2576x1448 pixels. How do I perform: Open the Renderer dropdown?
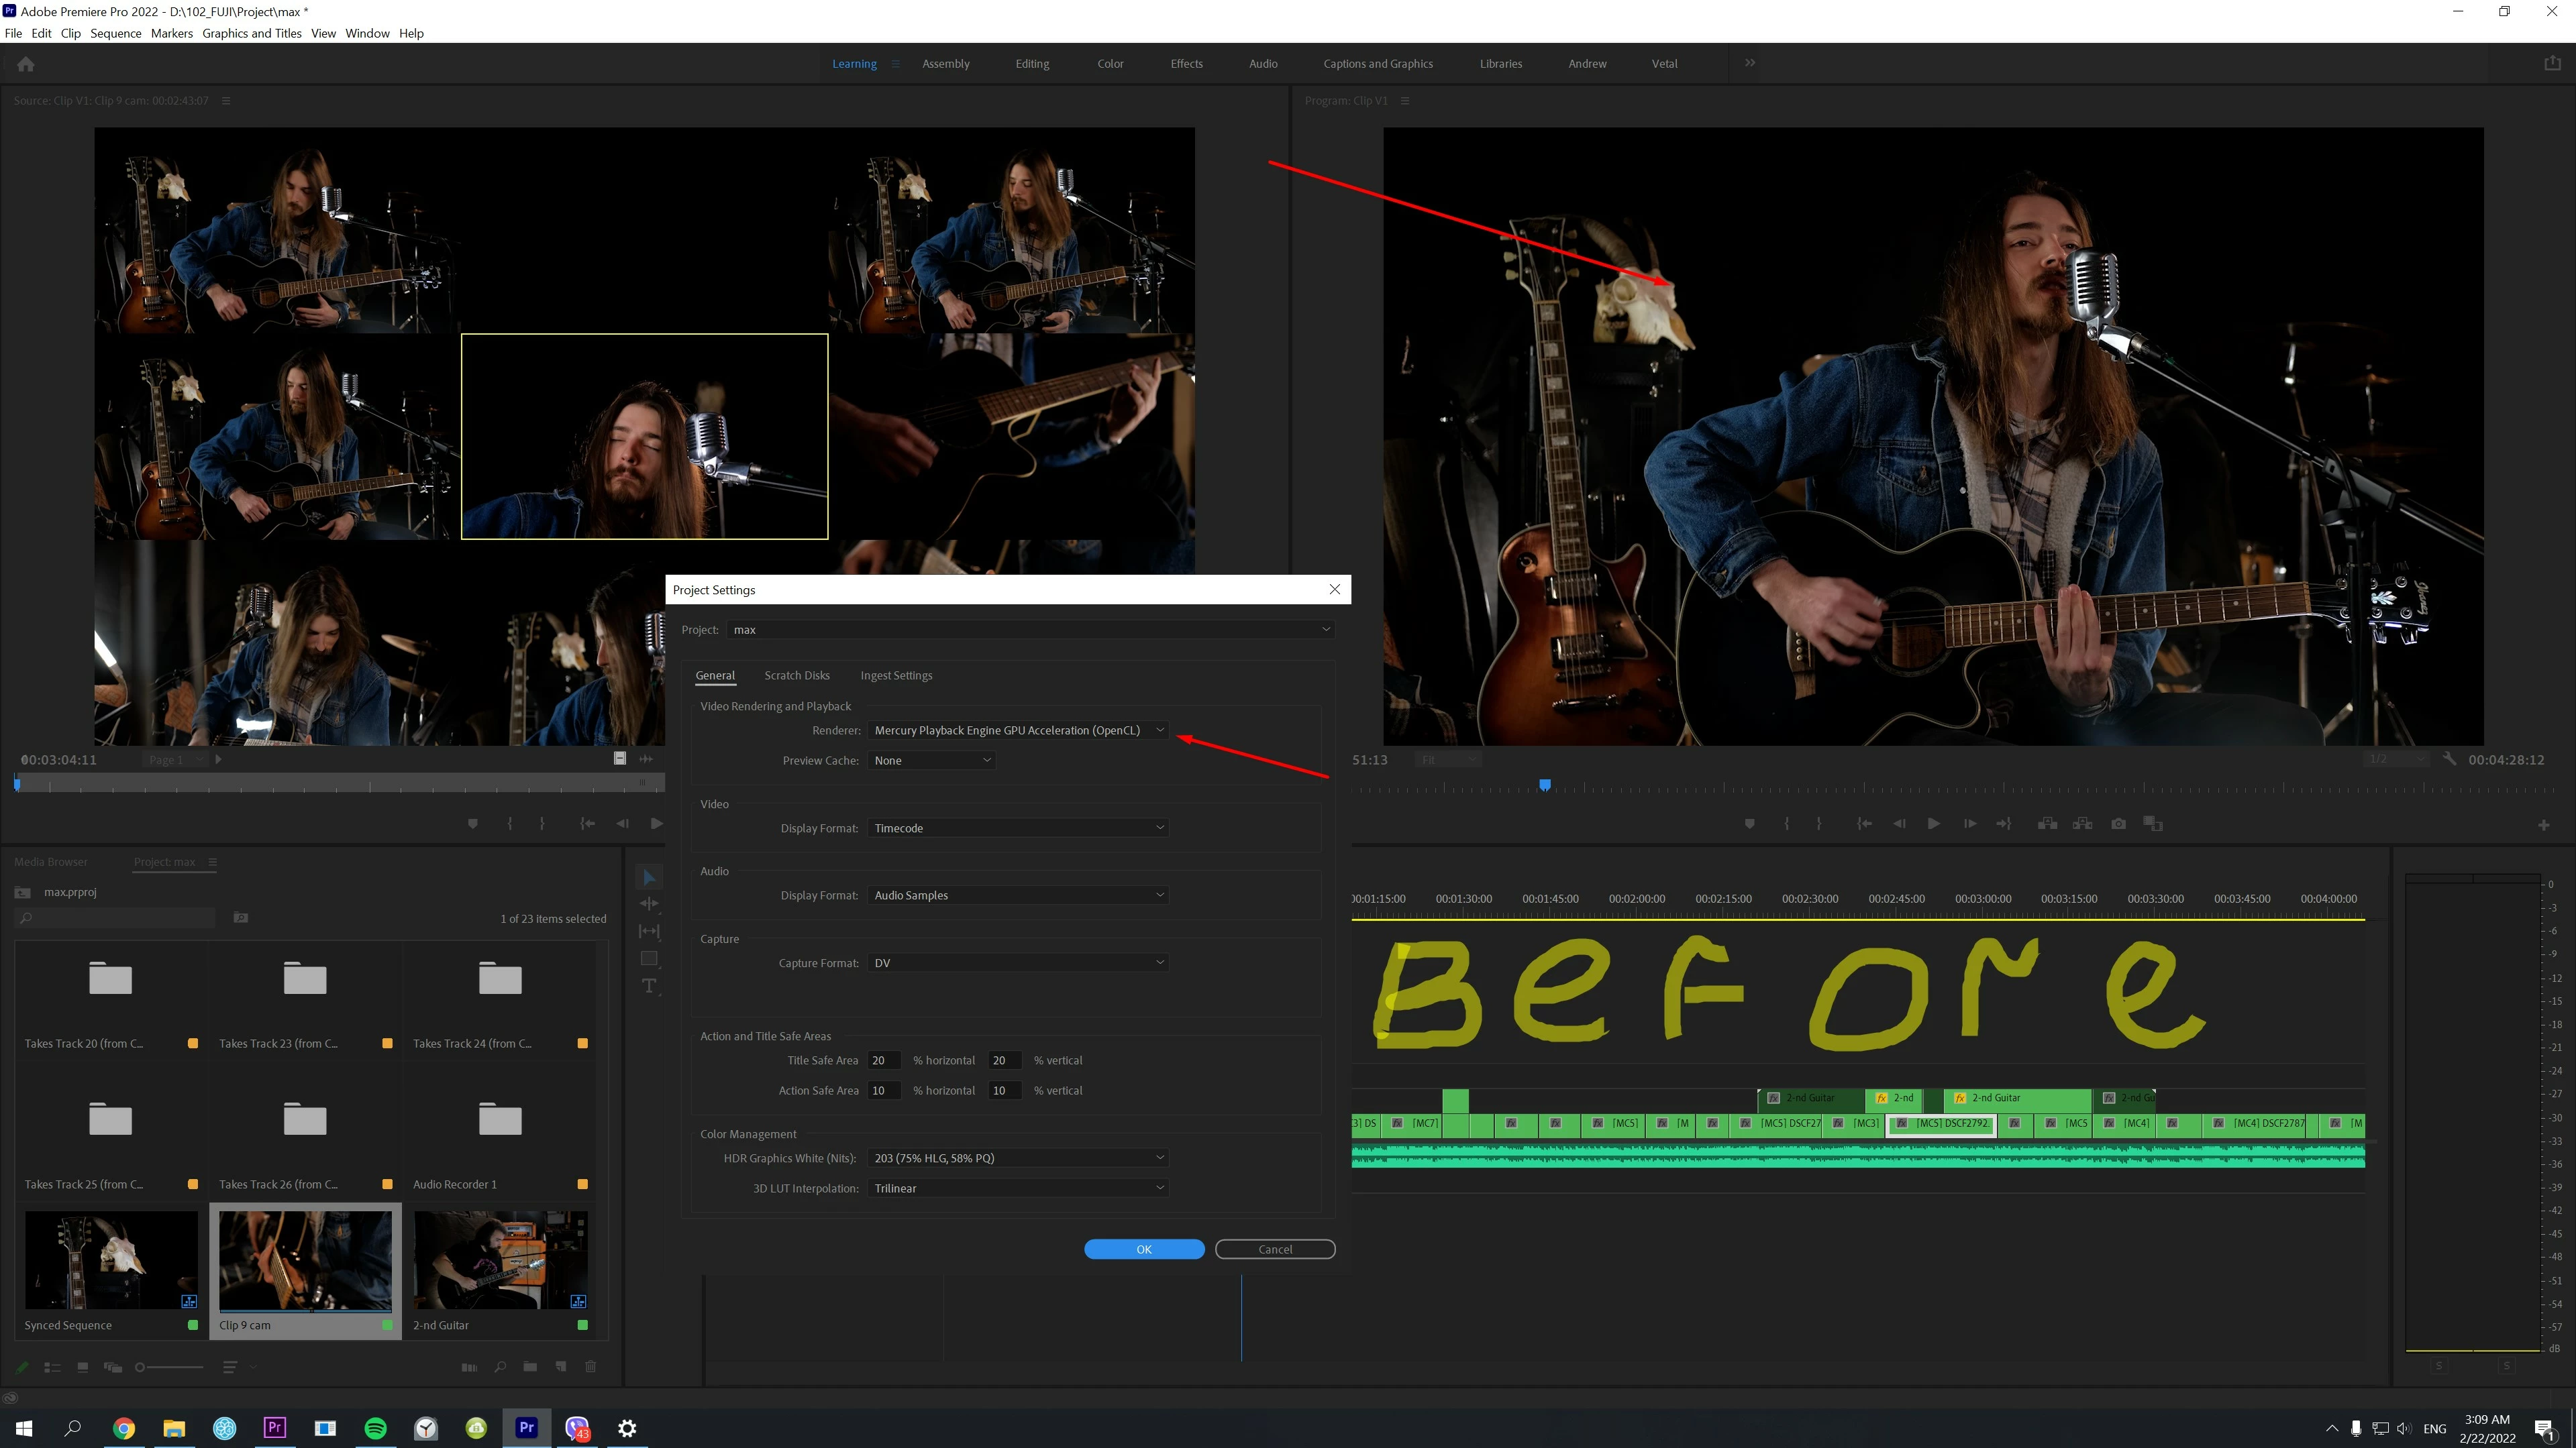pyautogui.click(x=1018, y=730)
